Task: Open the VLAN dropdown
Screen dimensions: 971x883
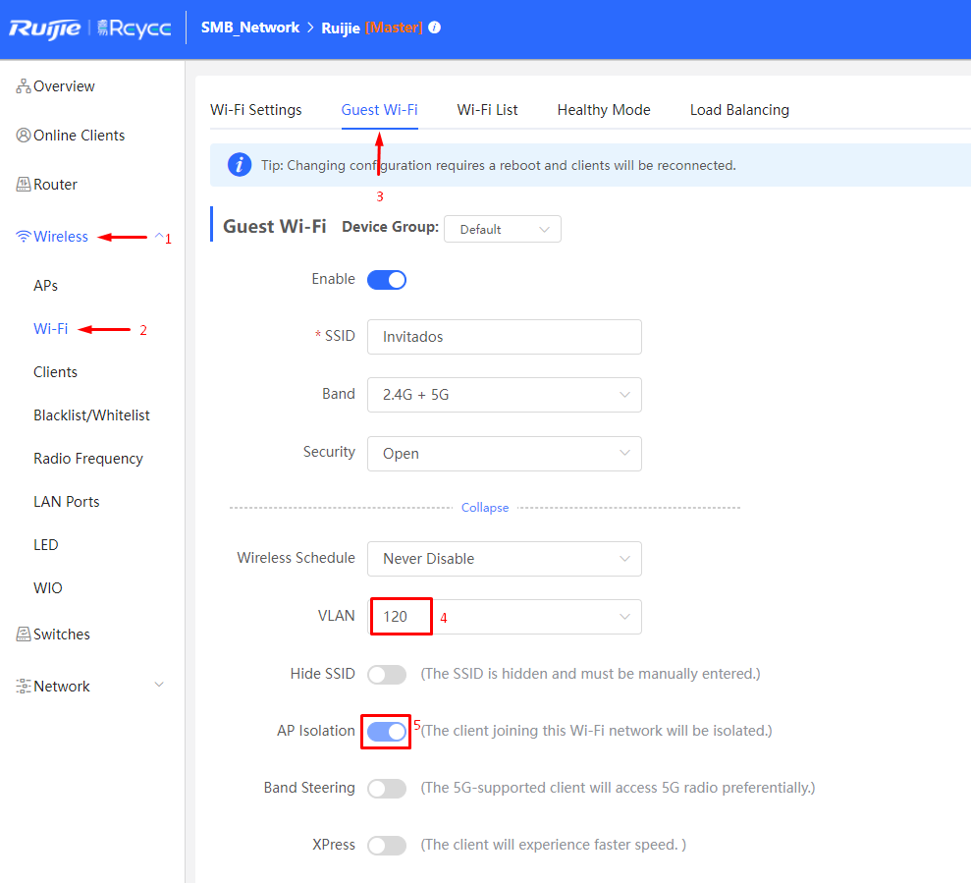Action: [x=504, y=617]
